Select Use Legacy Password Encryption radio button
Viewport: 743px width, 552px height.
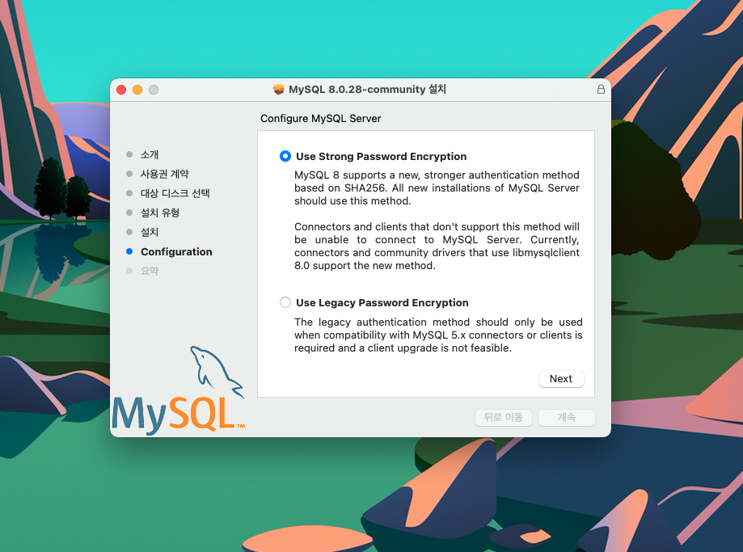click(285, 302)
